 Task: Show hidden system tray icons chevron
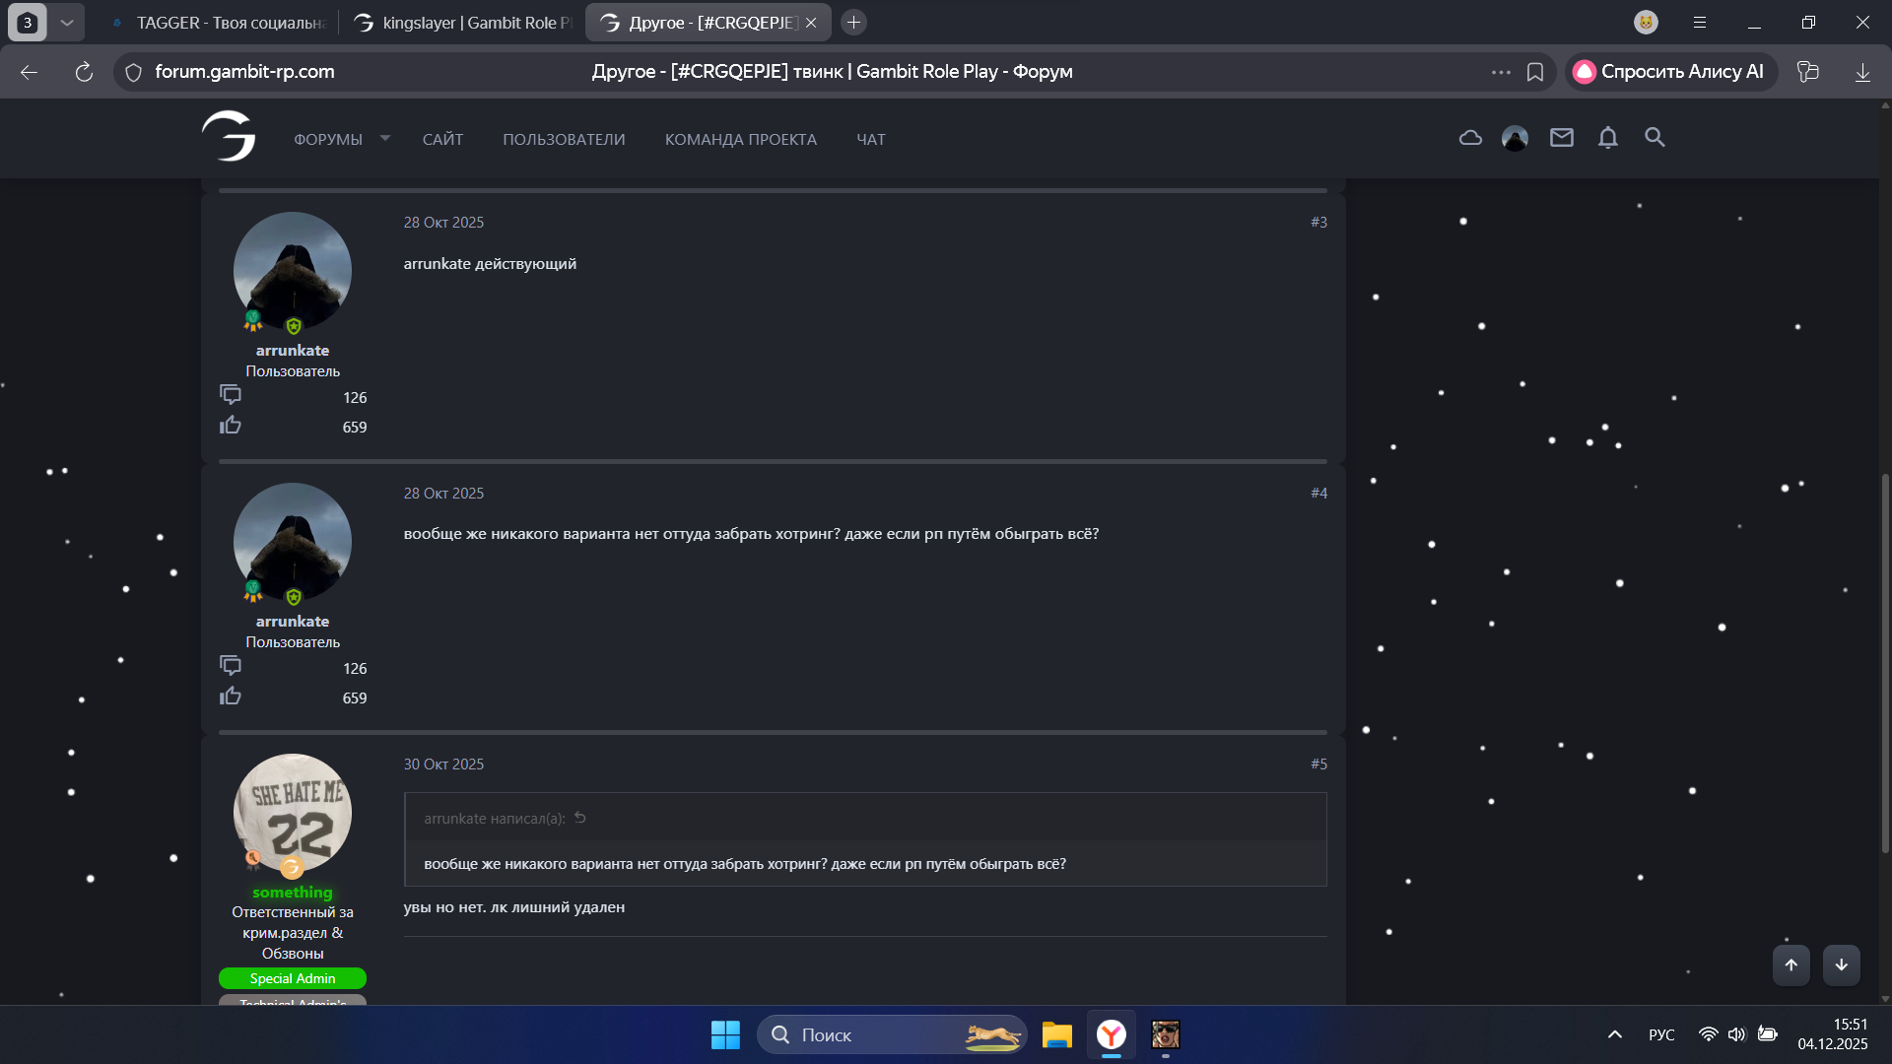[1614, 1034]
